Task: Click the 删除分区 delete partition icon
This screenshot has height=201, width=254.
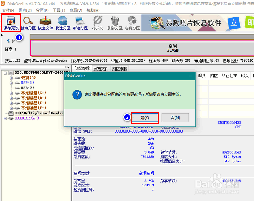Action: tap(115, 23)
